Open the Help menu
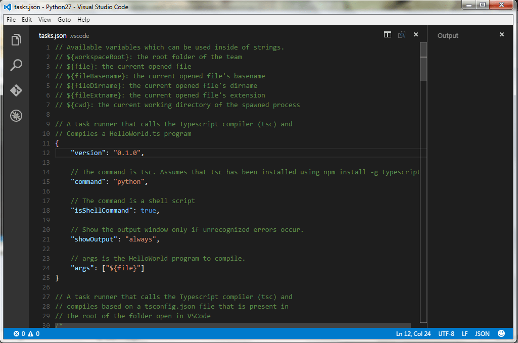This screenshot has height=343, width=518. [83, 20]
